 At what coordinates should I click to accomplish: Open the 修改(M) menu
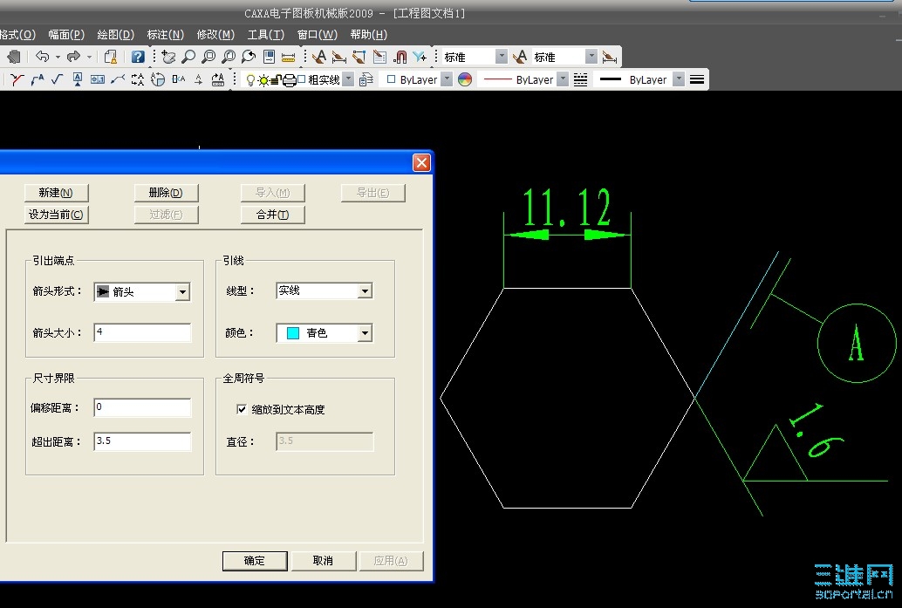coord(215,35)
